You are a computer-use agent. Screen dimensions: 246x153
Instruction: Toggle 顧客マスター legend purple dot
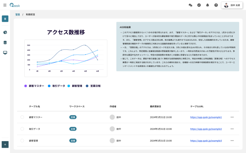25,86
